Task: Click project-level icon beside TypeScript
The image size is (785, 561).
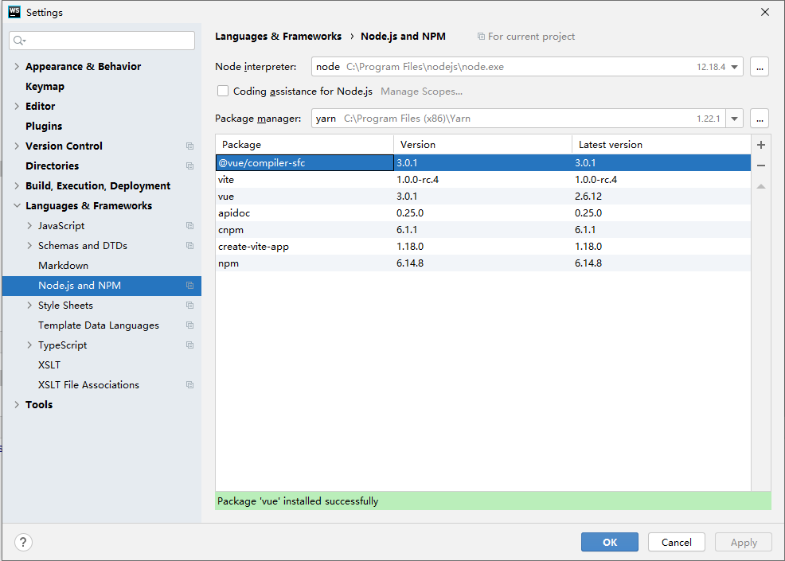Action: click(x=189, y=345)
